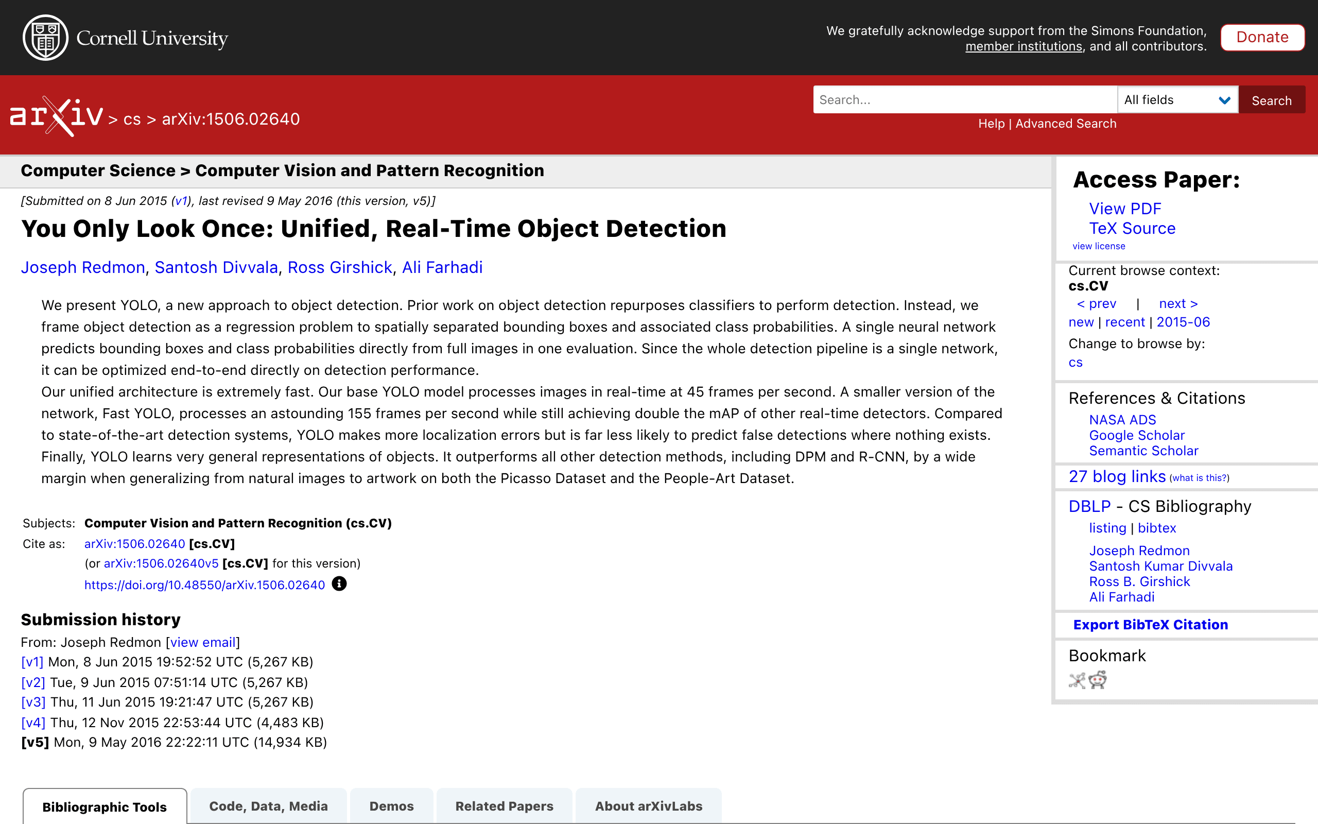Click the Cornell University seal logo

click(46, 38)
